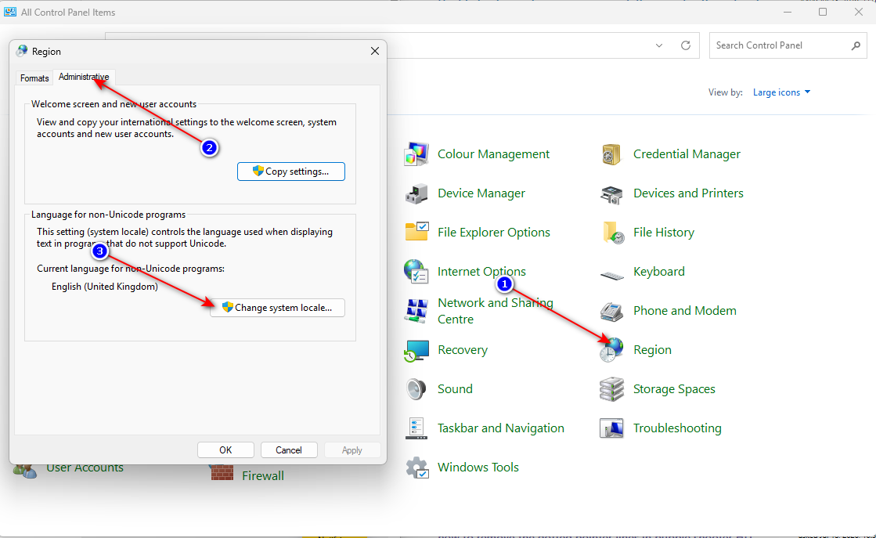Image resolution: width=876 pixels, height=538 pixels.
Task: Click the Copy settings button
Action: pyautogui.click(x=291, y=172)
